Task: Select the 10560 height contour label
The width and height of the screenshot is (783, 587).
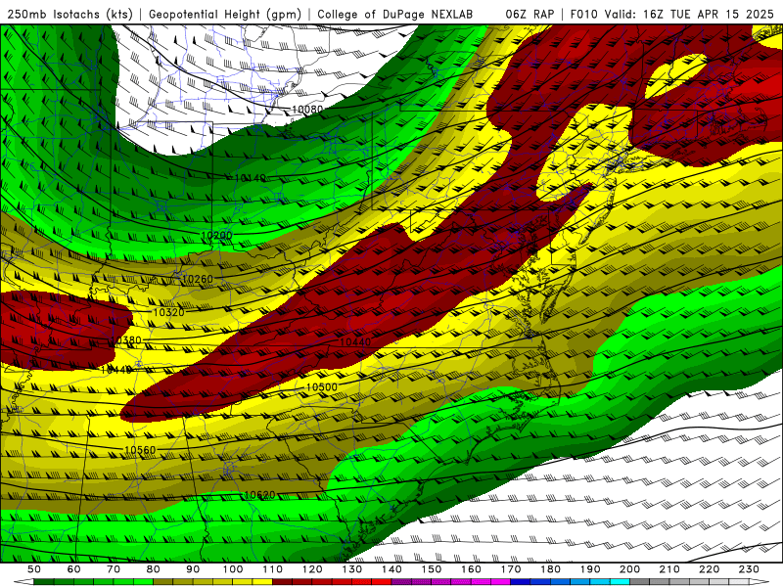Action: (140, 450)
